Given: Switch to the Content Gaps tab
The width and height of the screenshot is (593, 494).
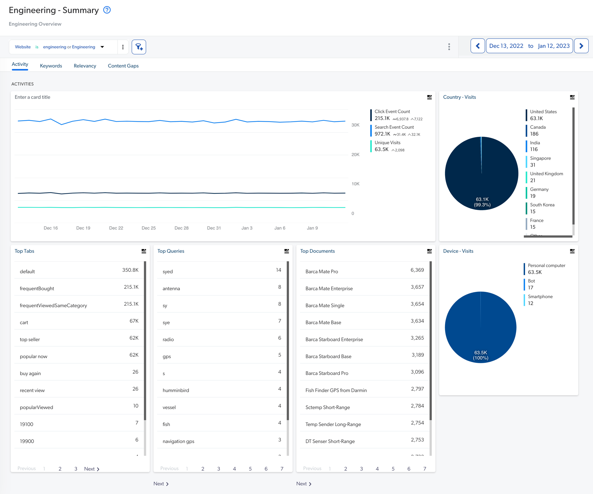Looking at the screenshot, I should 123,66.
